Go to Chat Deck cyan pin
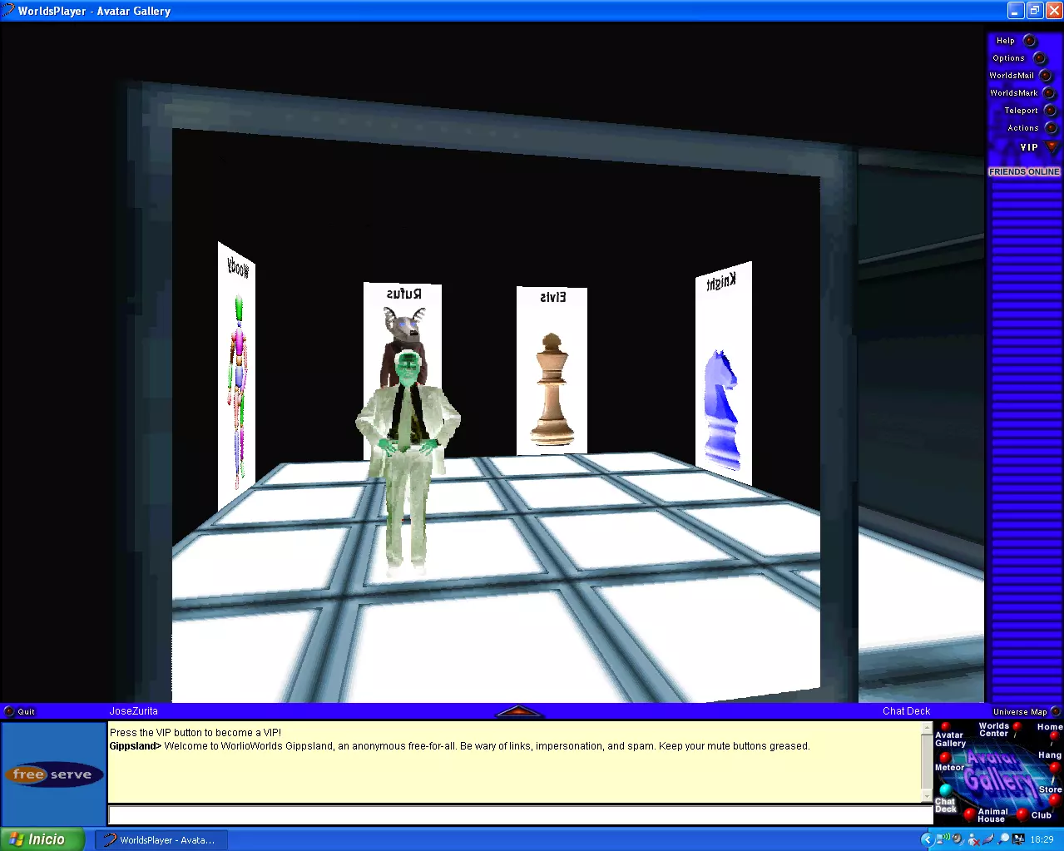1064x851 pixels. pyautogui.click(x=945, y=789)
